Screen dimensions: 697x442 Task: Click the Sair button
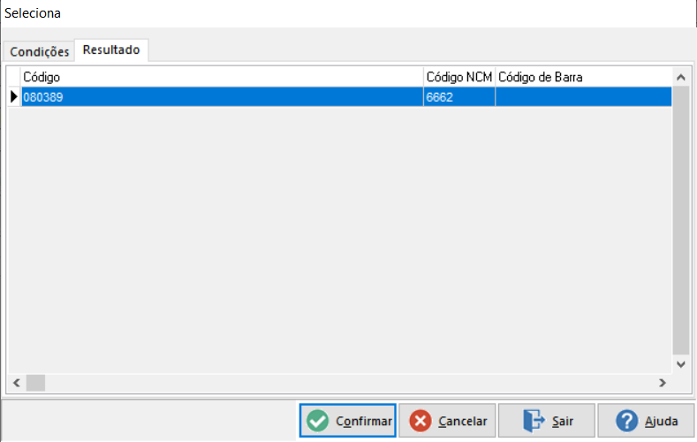pyautogui.click(x=546, y=421)
